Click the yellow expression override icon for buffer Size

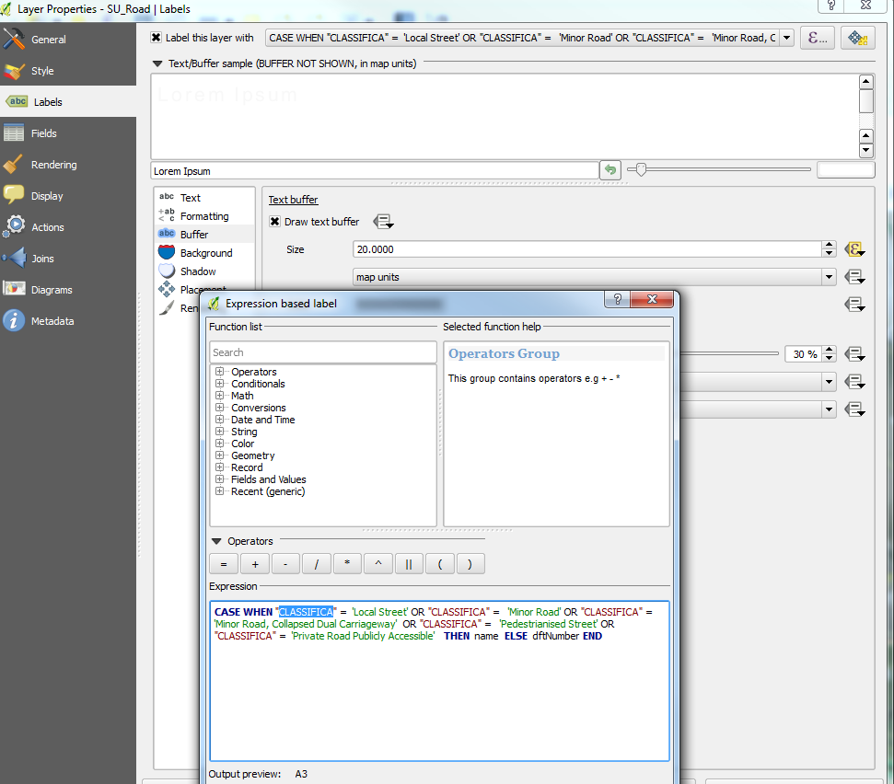[x=854, y=249]
